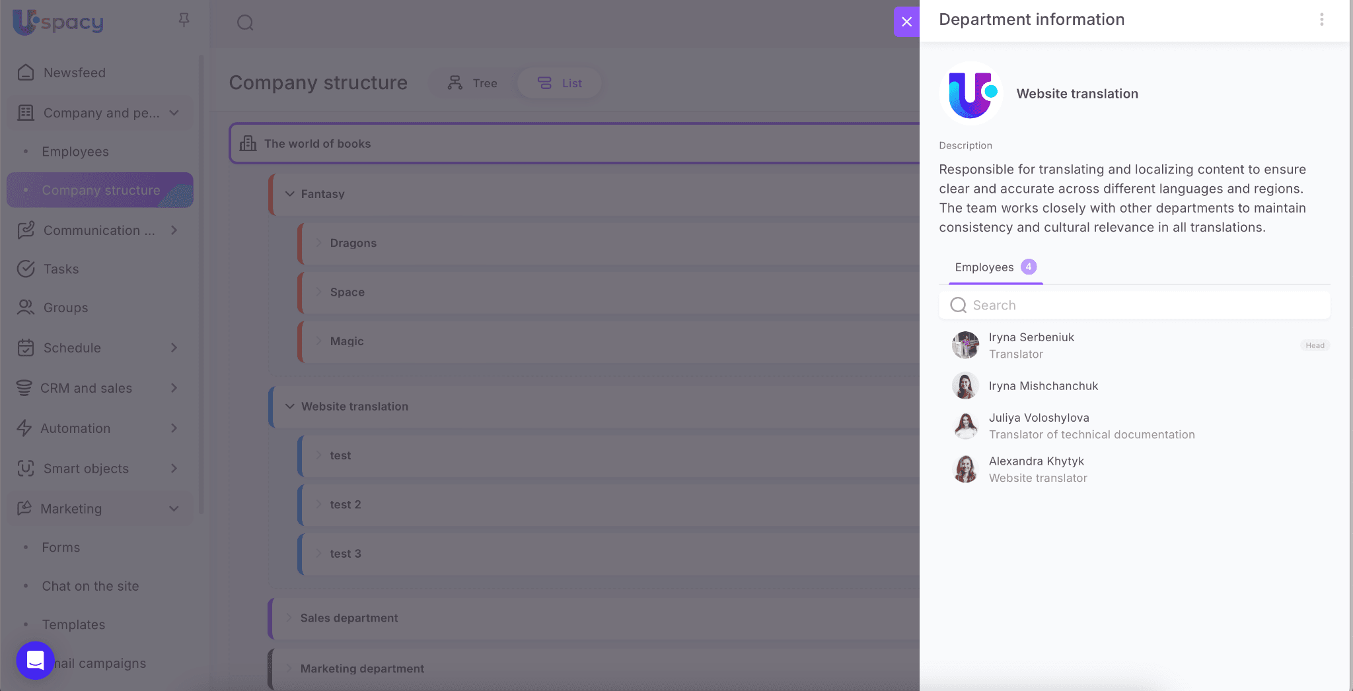Expand the CRM and sales menu
This screenshot has height=691, width=1353.
(x=174, y=388)
